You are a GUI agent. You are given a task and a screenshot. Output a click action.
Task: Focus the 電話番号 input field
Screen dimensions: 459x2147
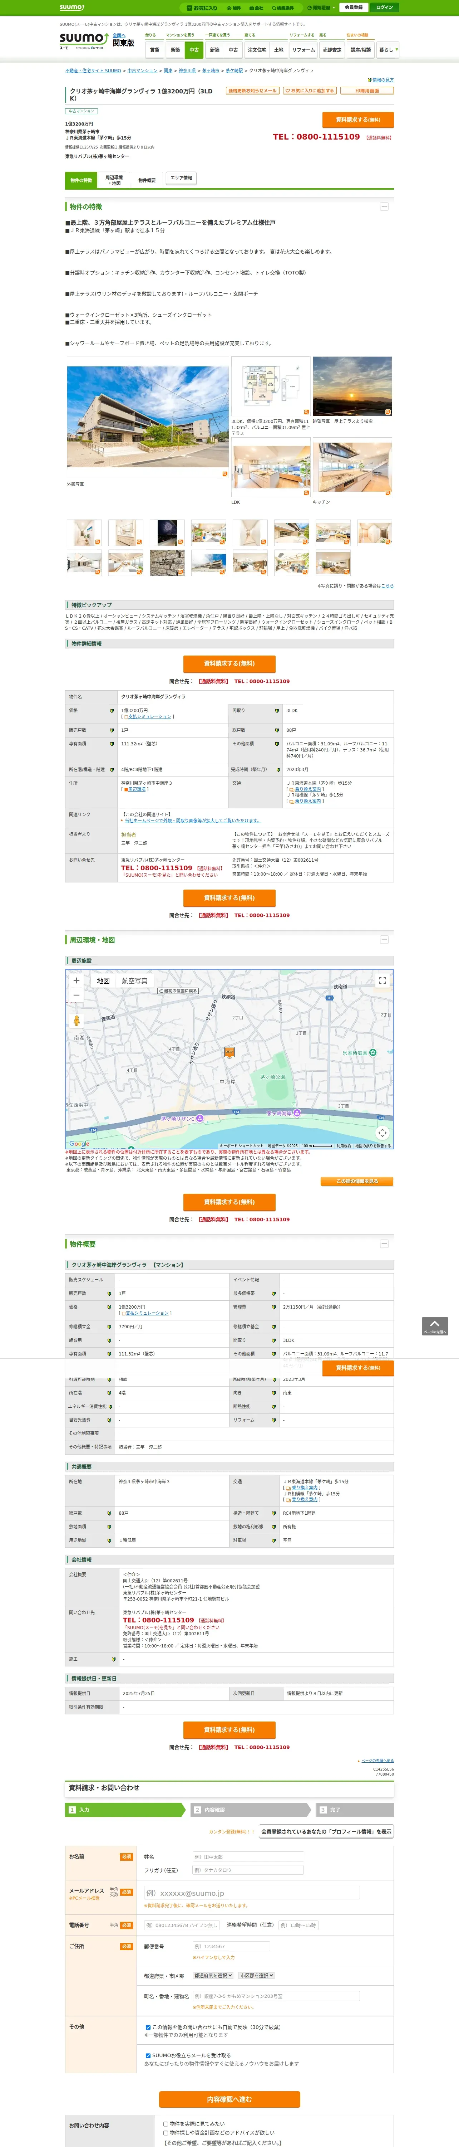click(x=181, y=1925)
